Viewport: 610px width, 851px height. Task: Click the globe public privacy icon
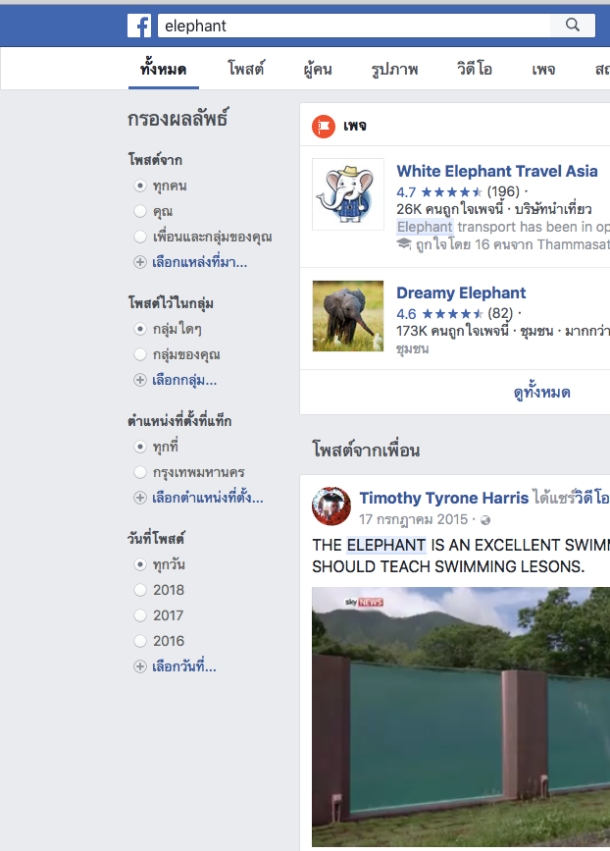click(x=485, y=520)
